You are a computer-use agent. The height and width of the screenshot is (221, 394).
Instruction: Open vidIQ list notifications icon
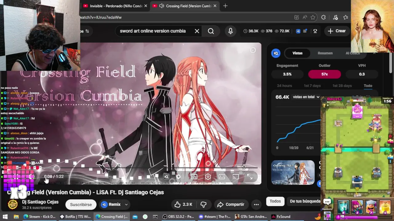(x=305, y=31)
